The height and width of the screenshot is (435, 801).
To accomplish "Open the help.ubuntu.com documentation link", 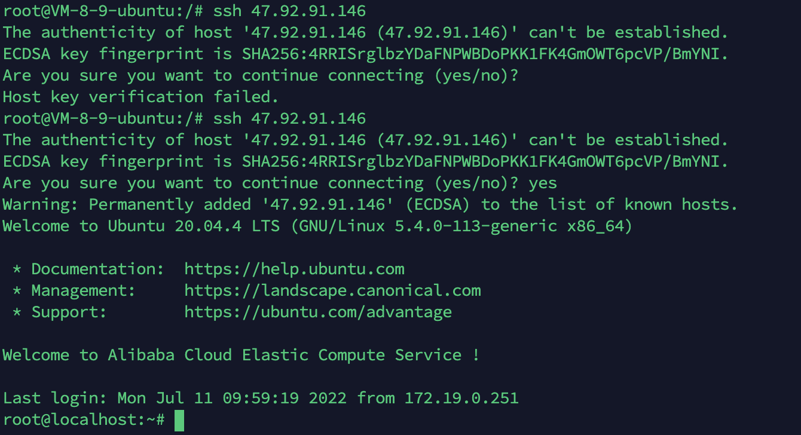I will pyautogui.click(x=294, y=269).
